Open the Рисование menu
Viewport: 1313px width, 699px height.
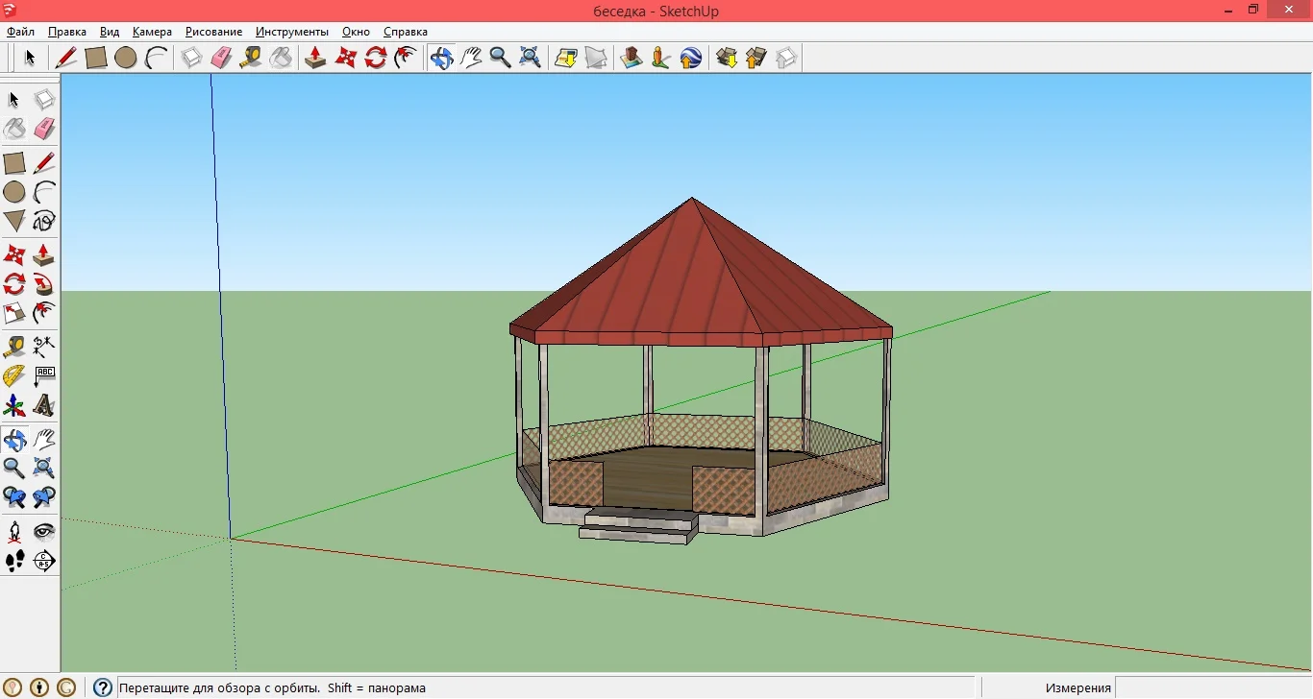[213, 32]
